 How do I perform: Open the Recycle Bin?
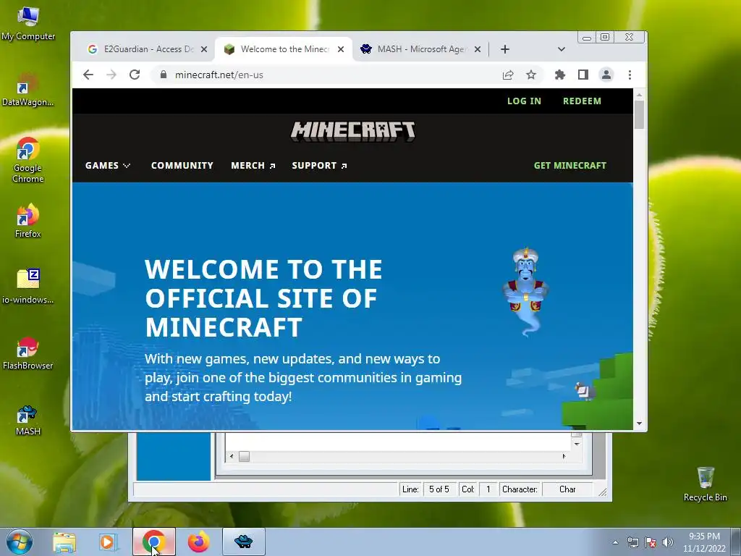tap(705, 484)
